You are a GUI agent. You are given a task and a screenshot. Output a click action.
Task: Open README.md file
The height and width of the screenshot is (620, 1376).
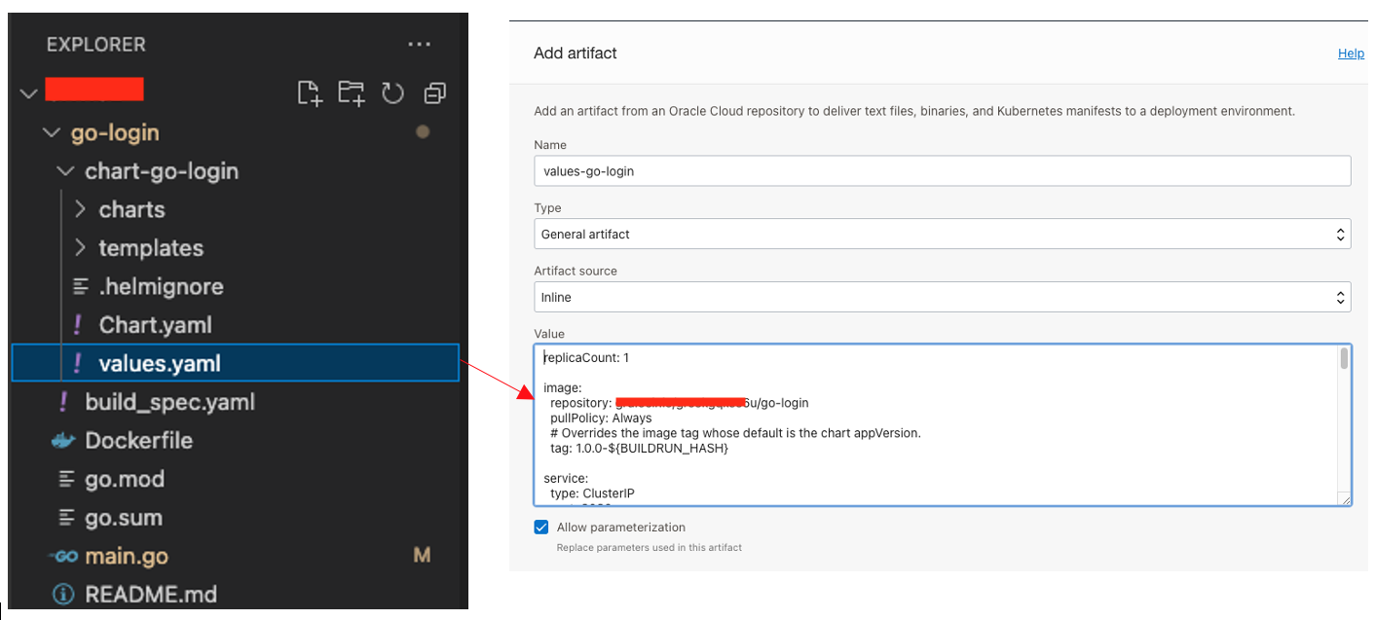pyautogui.click(x=151, y=595)
